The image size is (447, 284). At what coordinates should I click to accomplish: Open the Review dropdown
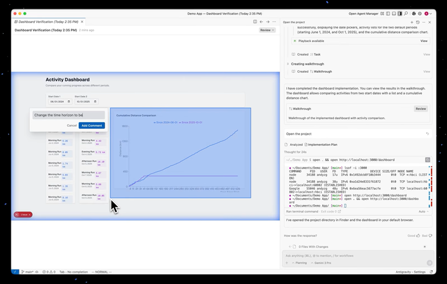267,30
